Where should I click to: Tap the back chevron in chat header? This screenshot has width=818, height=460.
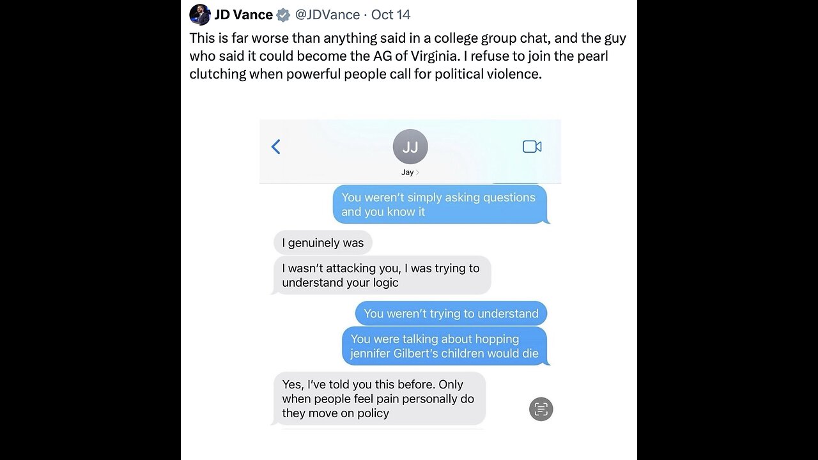[276, 147]
